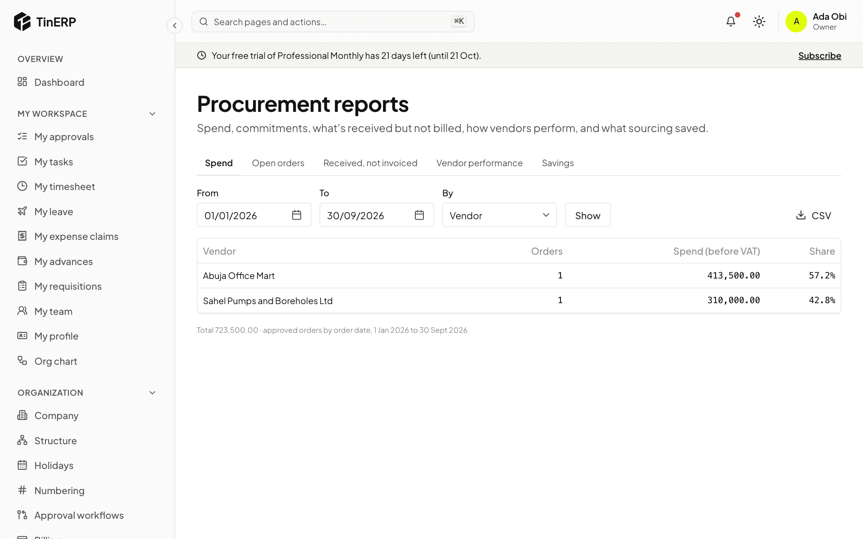Open Company settings
Image resolution: width=863 pixels, height=539 pixels.
click(x=56, y=415)
